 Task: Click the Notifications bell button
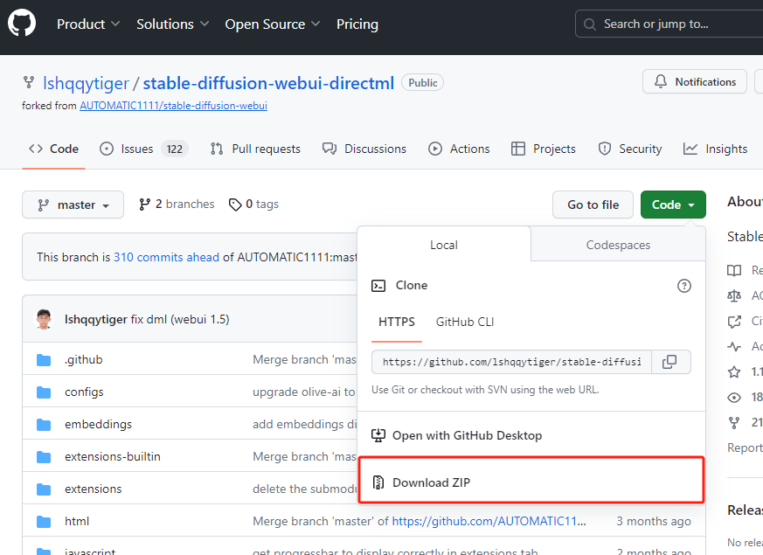694,81
